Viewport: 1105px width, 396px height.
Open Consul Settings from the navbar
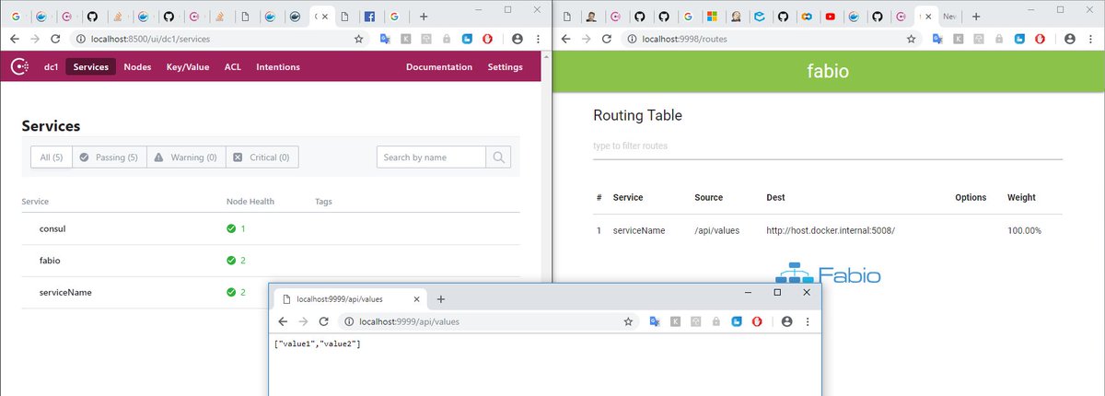pos(505,67)
